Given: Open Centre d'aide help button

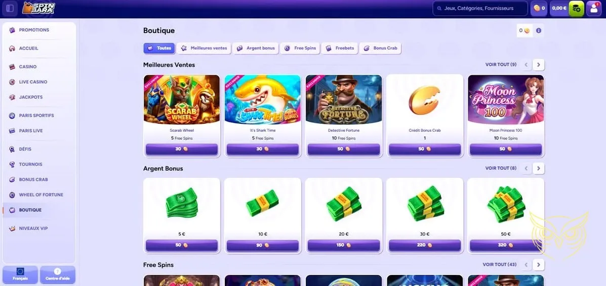Looking at the screenshot, I should [x=58, y=274].
